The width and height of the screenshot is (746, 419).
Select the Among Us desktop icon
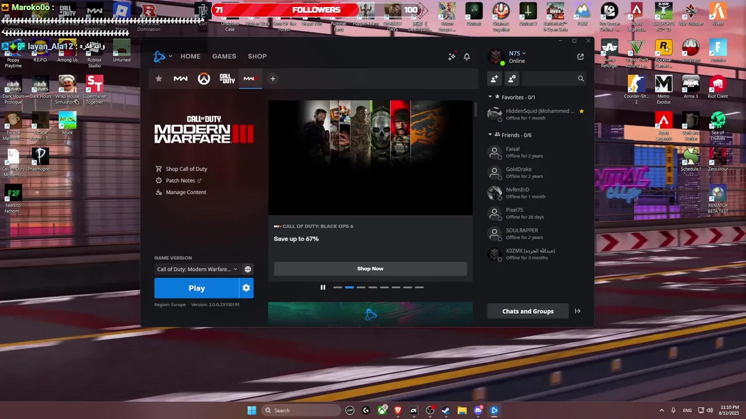click(67, 51)
